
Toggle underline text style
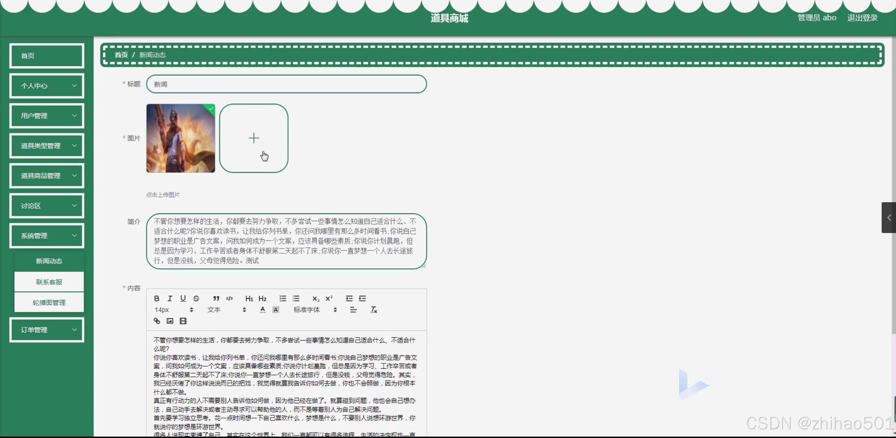pyautogui.click(x=183, y=298)
